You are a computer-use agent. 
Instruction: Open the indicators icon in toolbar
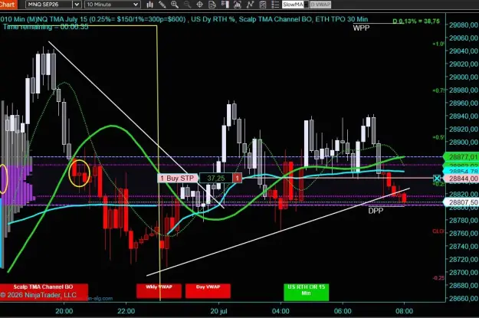coord(238,5)
